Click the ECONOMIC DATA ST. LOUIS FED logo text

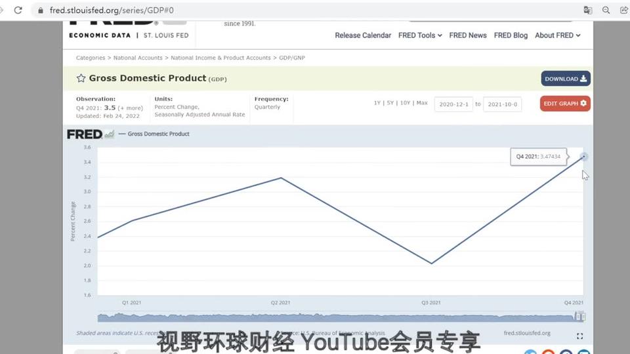coord(129,35)
